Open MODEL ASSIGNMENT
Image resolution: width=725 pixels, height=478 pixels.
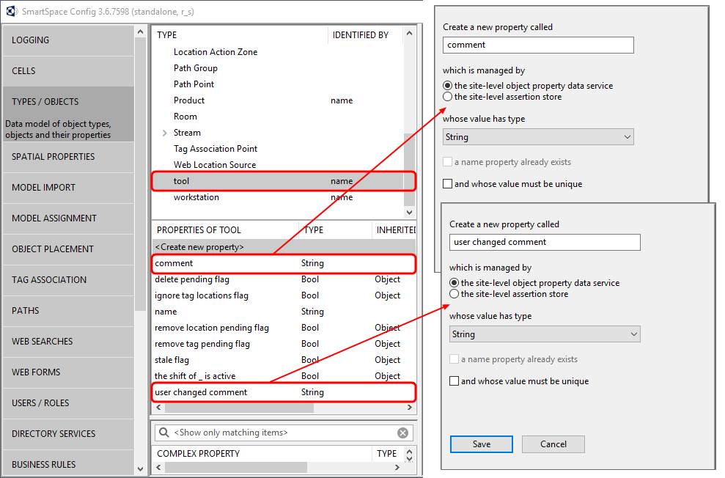[68, 218]
